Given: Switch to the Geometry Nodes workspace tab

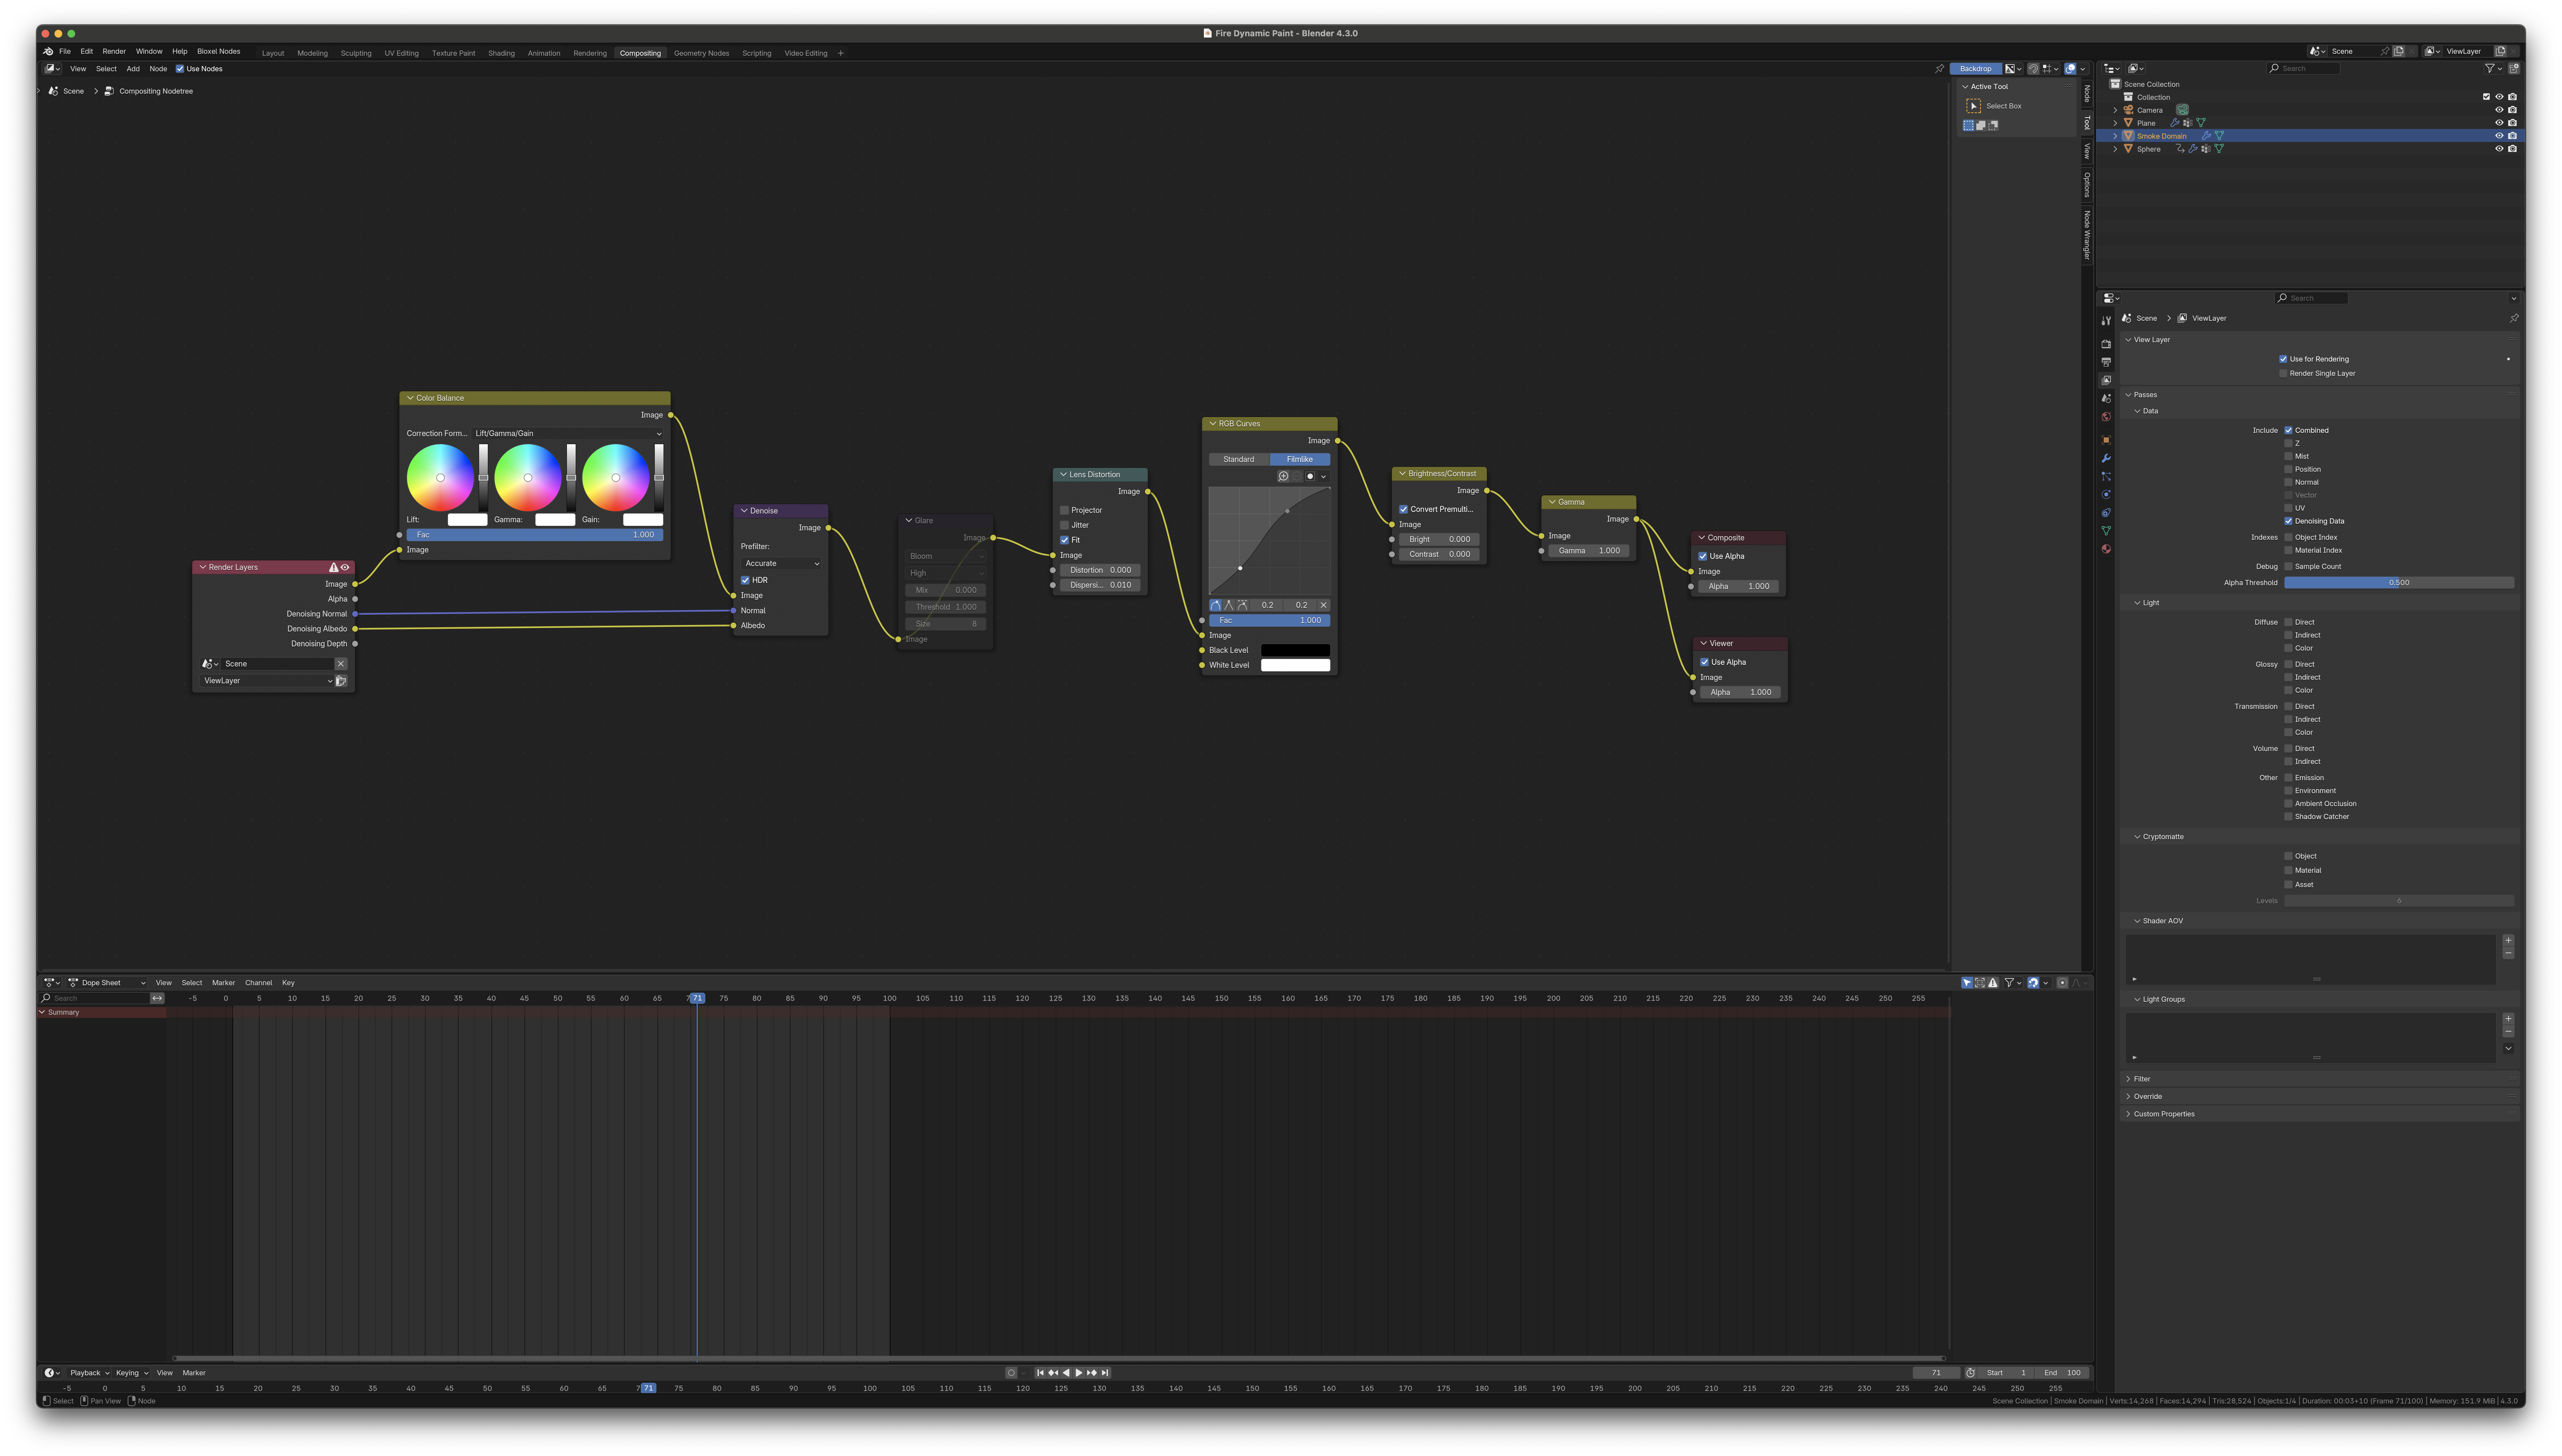Looking at the screenshot, I should (x=701, y=53).
